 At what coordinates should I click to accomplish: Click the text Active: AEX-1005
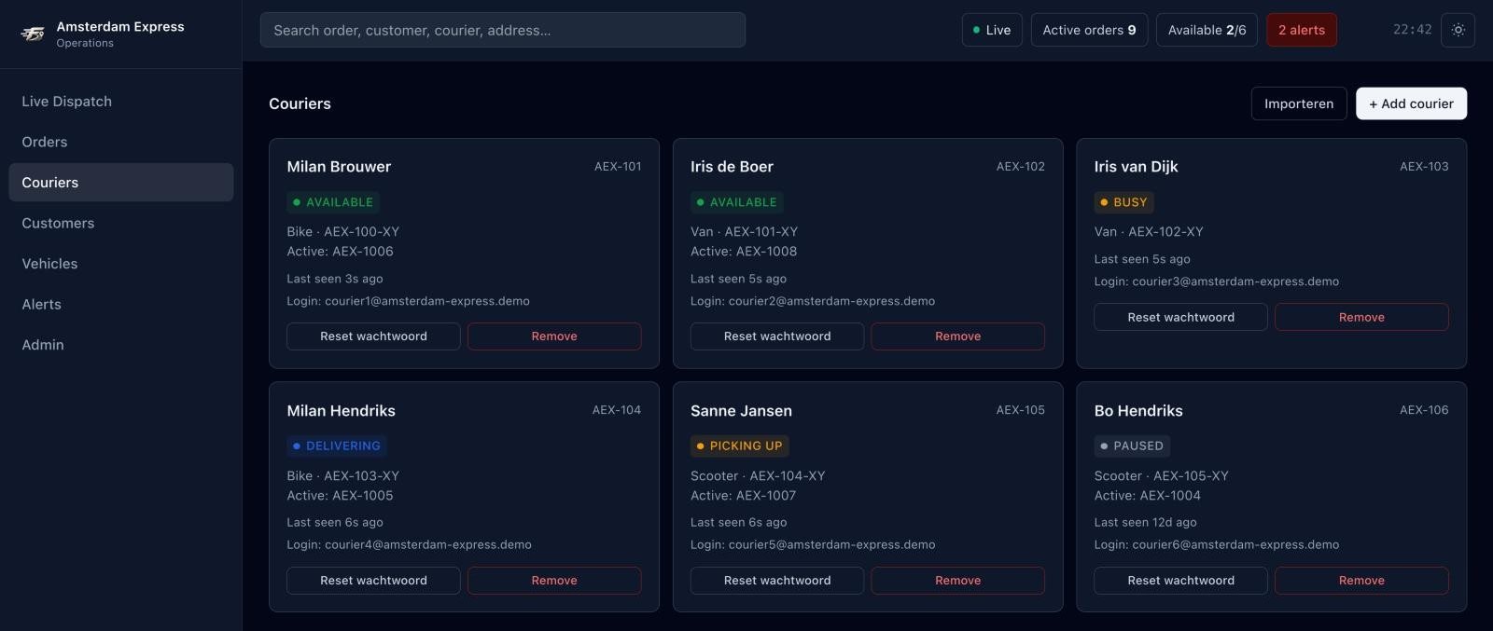pos(340,496)
